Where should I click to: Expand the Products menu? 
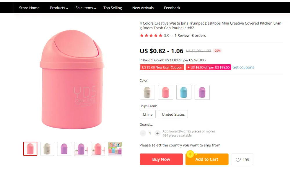click(x=59, y=8)
